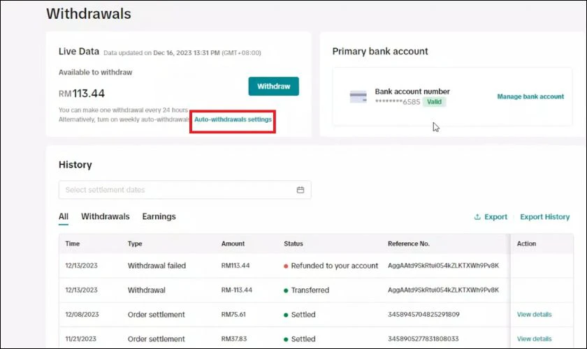This screenshot has height=349, width=587.
Task: Click the Status column header
Action: click(x=293, y=244)
